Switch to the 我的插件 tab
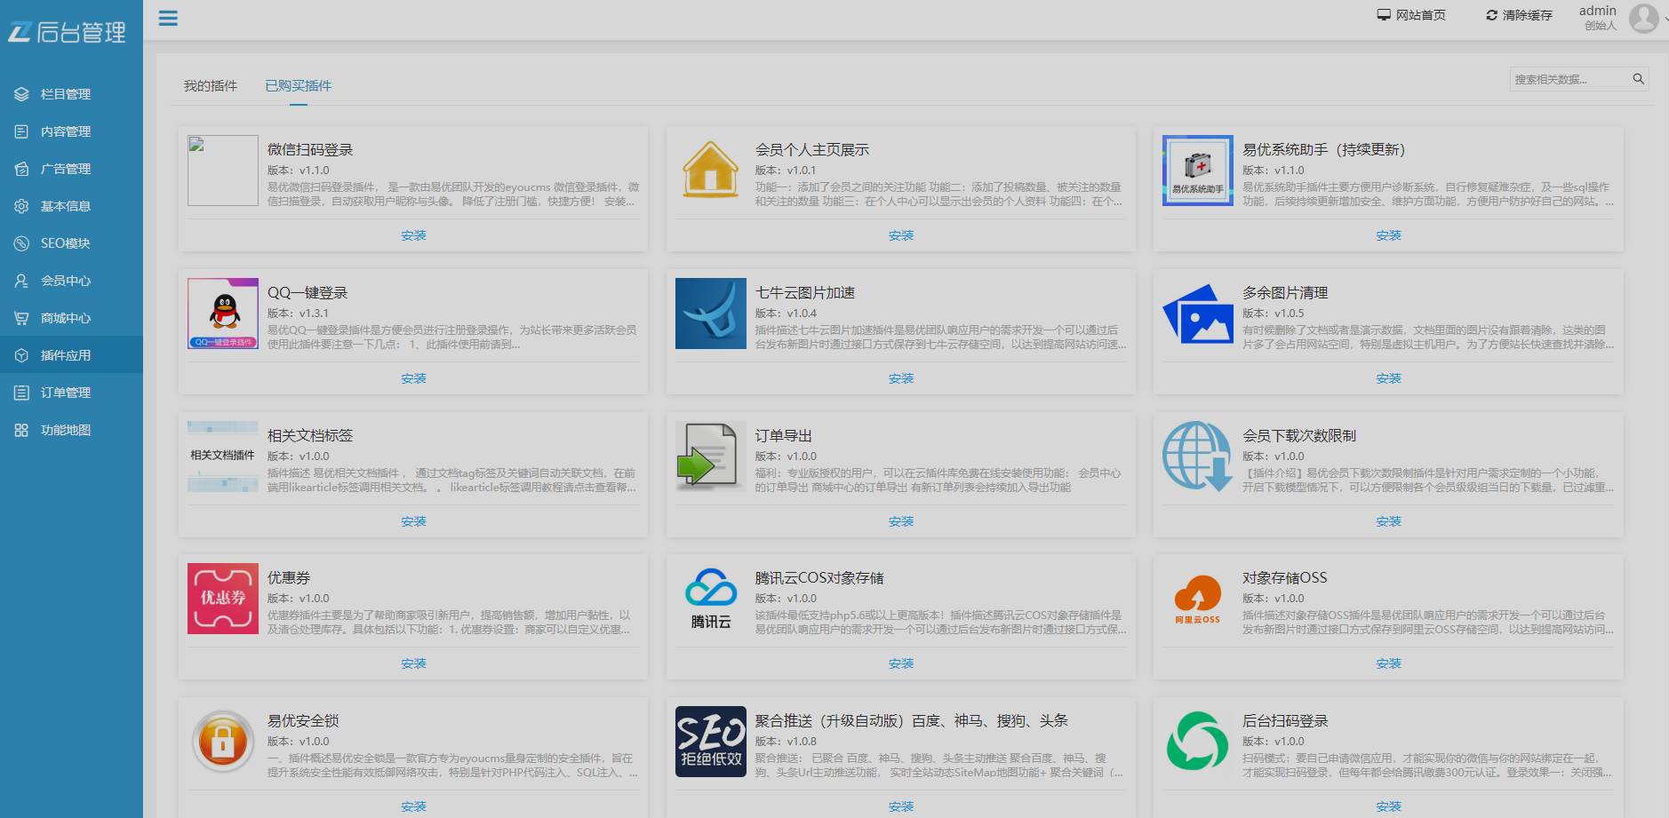 tap(210, 84)
